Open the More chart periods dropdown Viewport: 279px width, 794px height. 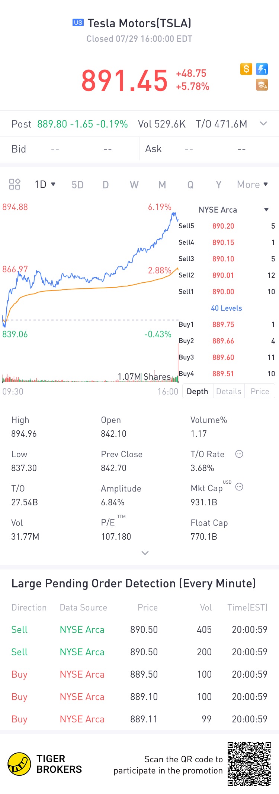pyautogui.click(x=253, y=184)
